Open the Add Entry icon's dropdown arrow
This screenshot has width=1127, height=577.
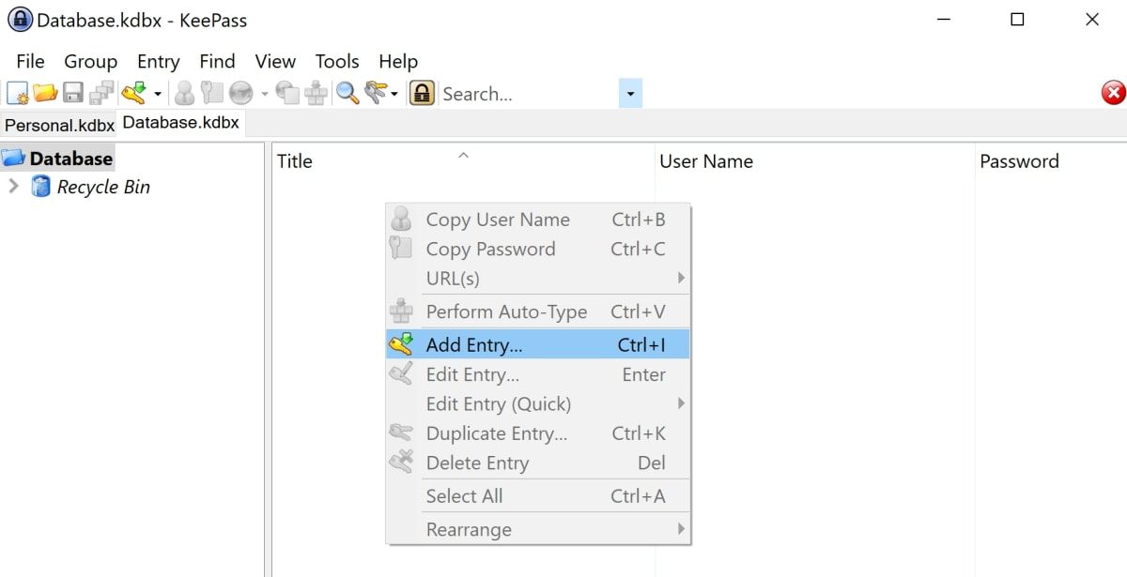[157, 93]
